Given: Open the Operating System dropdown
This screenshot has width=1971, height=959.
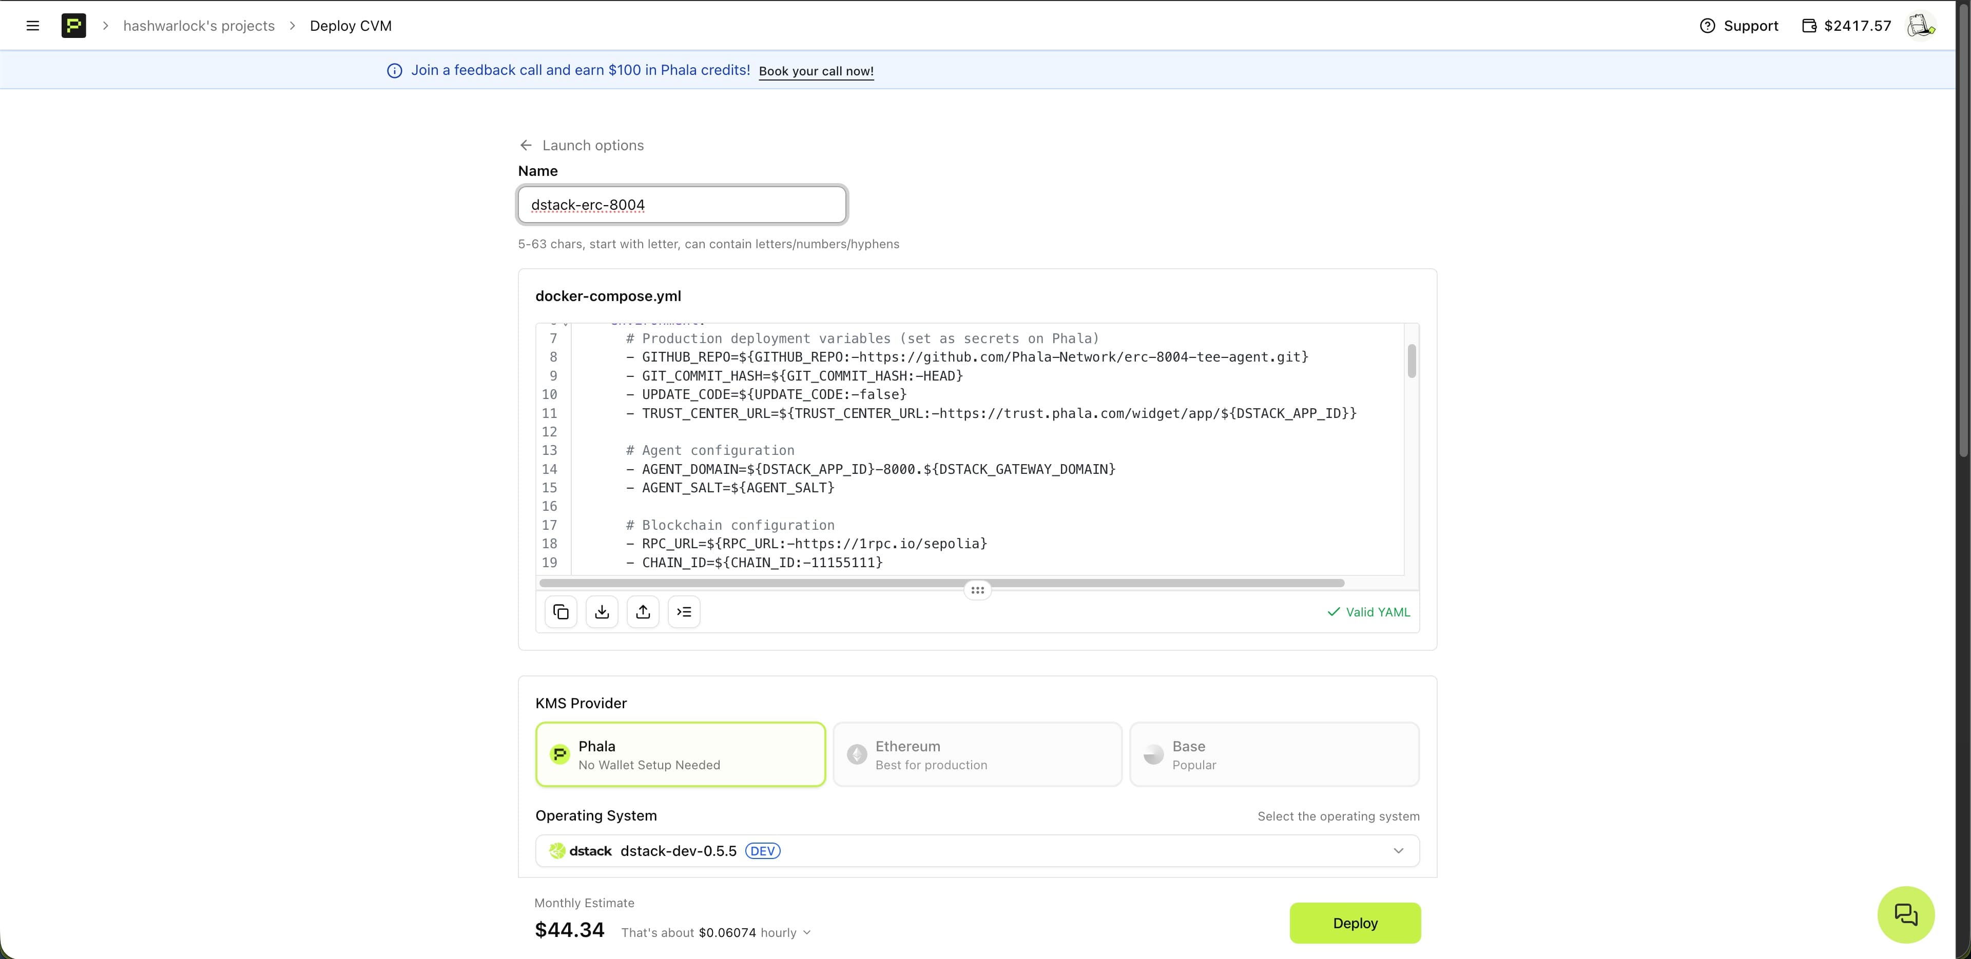Looking at the screenshot, I should (977, 850).
